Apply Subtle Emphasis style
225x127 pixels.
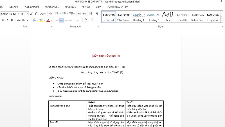tap(198, 17)
